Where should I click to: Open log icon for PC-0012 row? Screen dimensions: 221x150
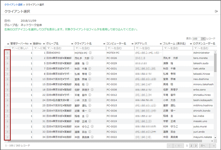(8, 95)
